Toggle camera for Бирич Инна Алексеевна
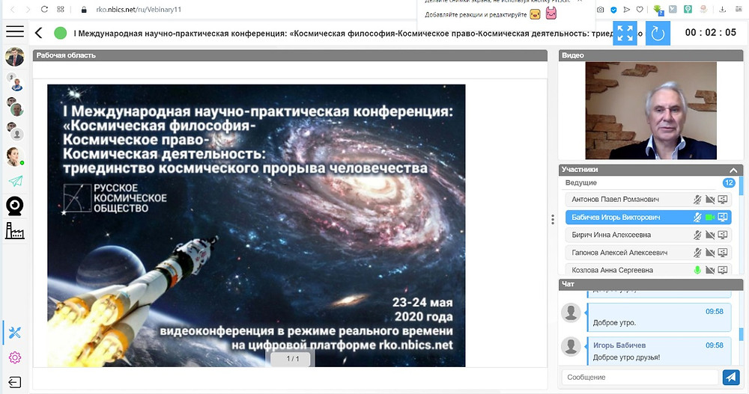The image size is (749, 394). tap(710, 235)
